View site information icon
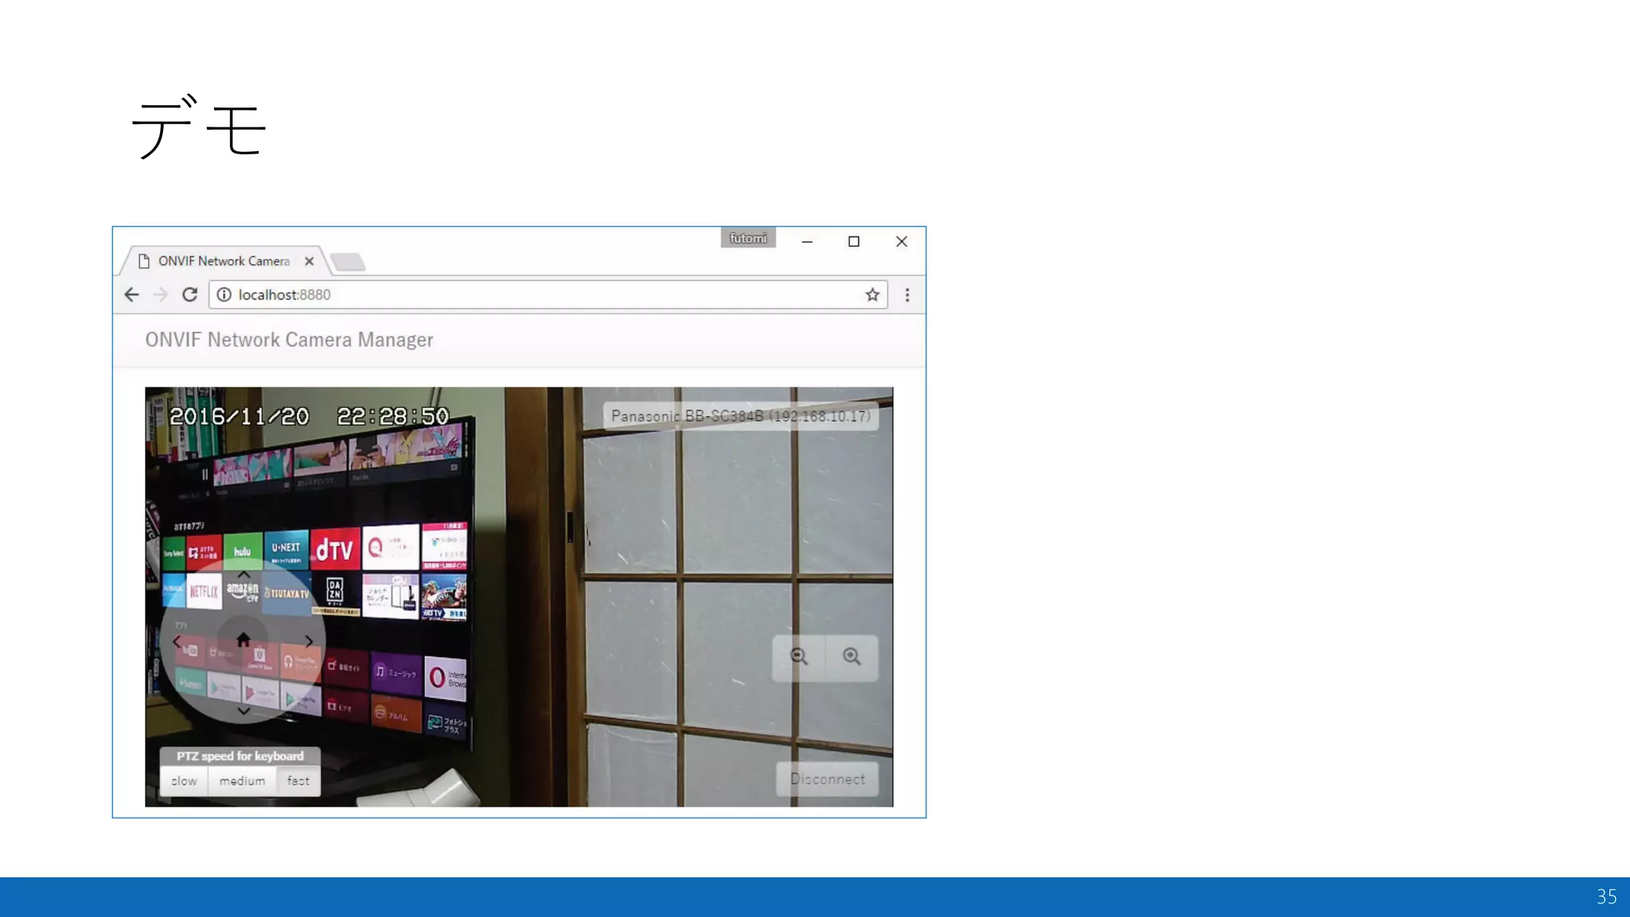Screen dimensions: 1630x917 [x=224, y=295]
